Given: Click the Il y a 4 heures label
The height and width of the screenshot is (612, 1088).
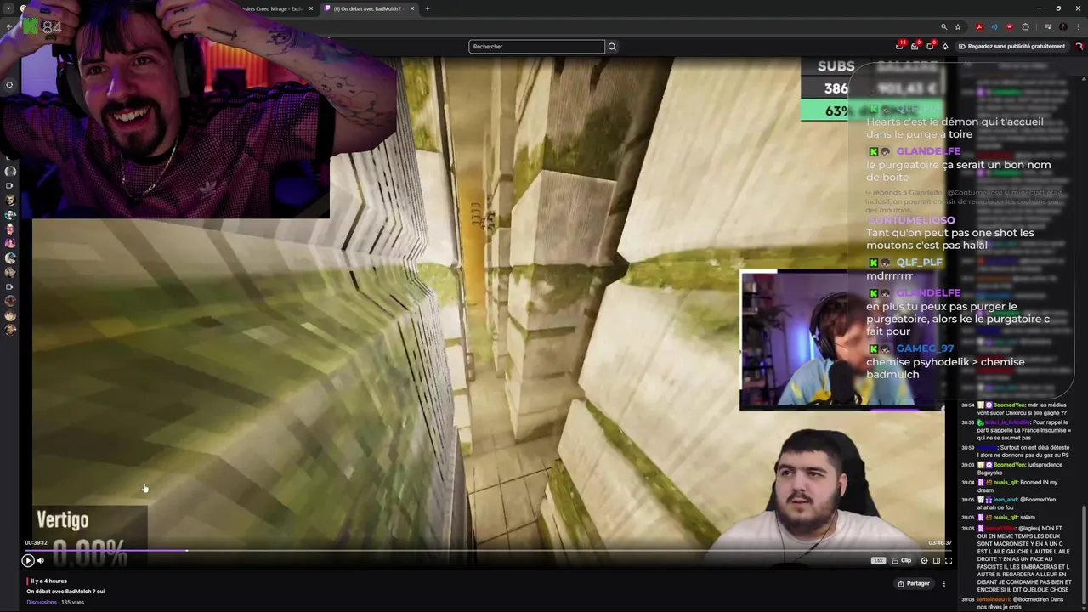Looking at the screenshot, I should click(x=49, y=581).
